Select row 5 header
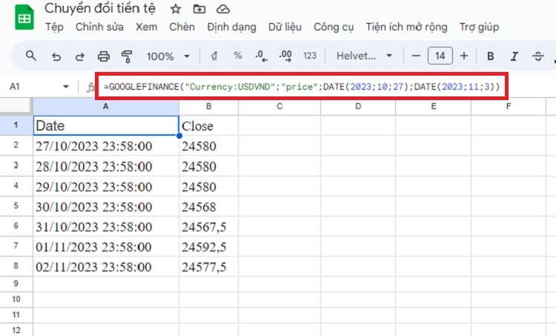 (x=16, y=205)
